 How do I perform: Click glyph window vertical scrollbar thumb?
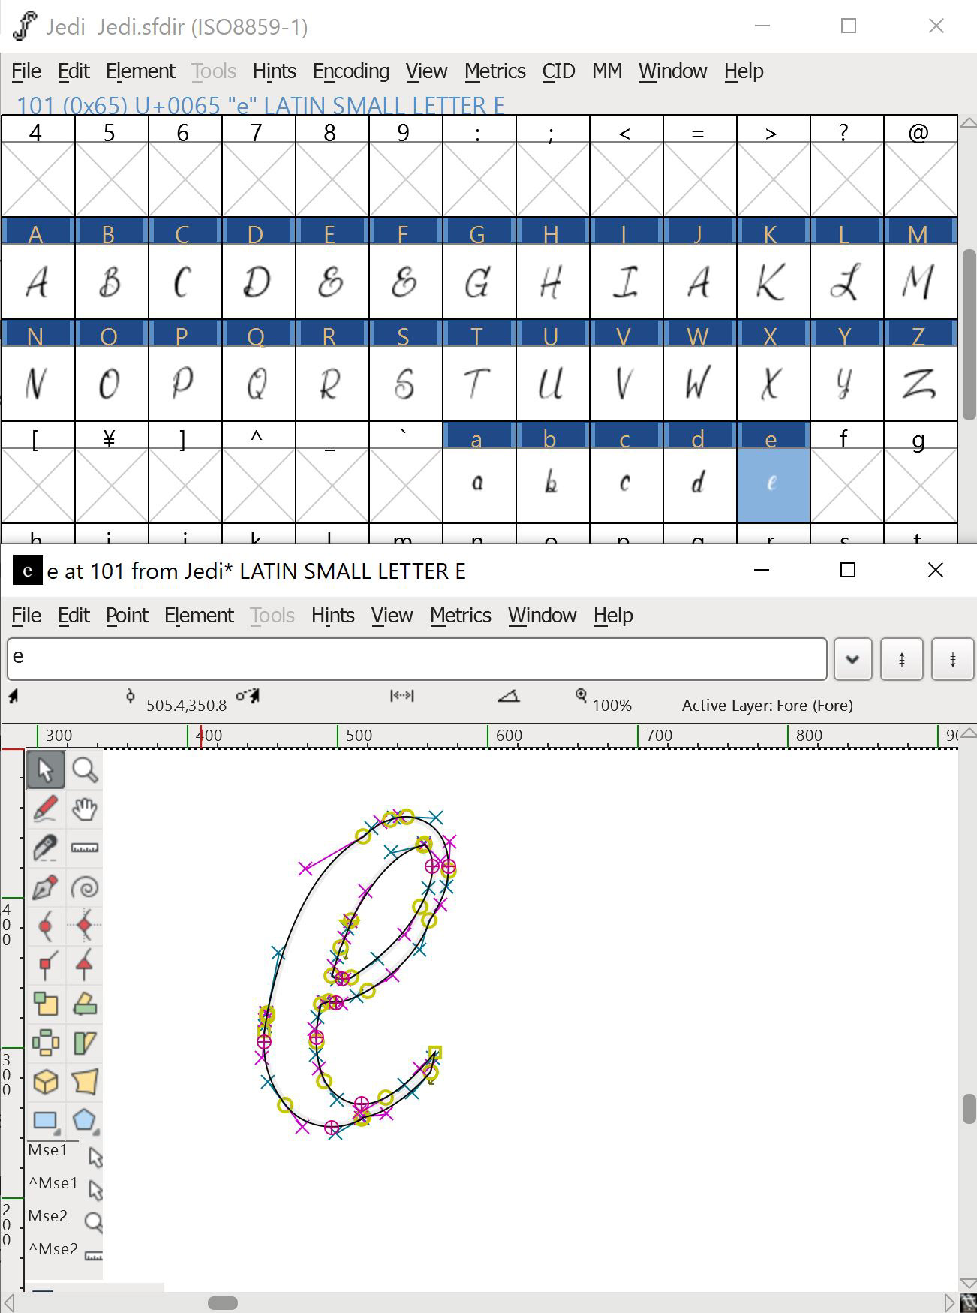(969, 1109)
